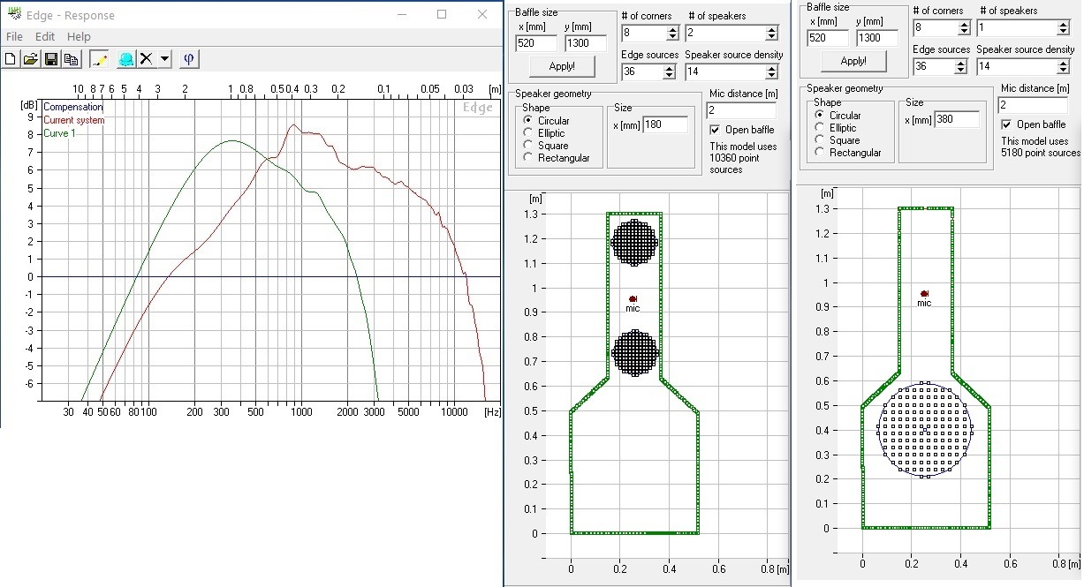Click speaker size field showing 380

point(957,119)
